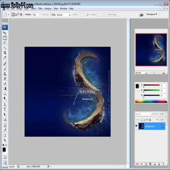
Task: Open the File menu
Action: (8, 9)
